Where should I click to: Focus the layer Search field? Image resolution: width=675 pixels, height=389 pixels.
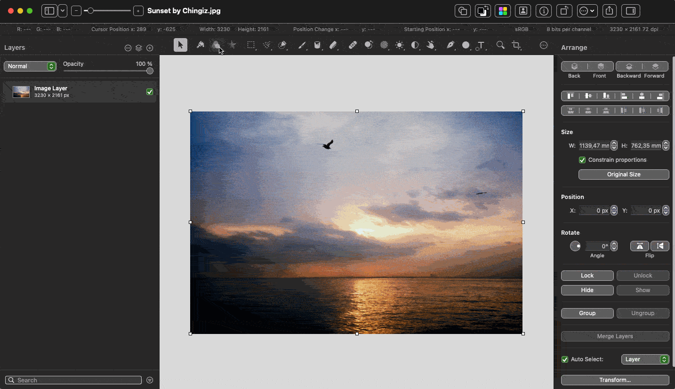(x=73, y=380)
